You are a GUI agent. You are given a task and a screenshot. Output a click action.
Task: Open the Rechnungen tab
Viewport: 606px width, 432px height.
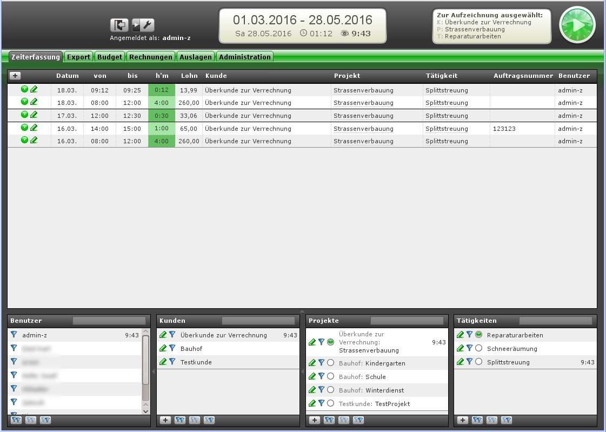pyautogui.click(x=151, y=57)
